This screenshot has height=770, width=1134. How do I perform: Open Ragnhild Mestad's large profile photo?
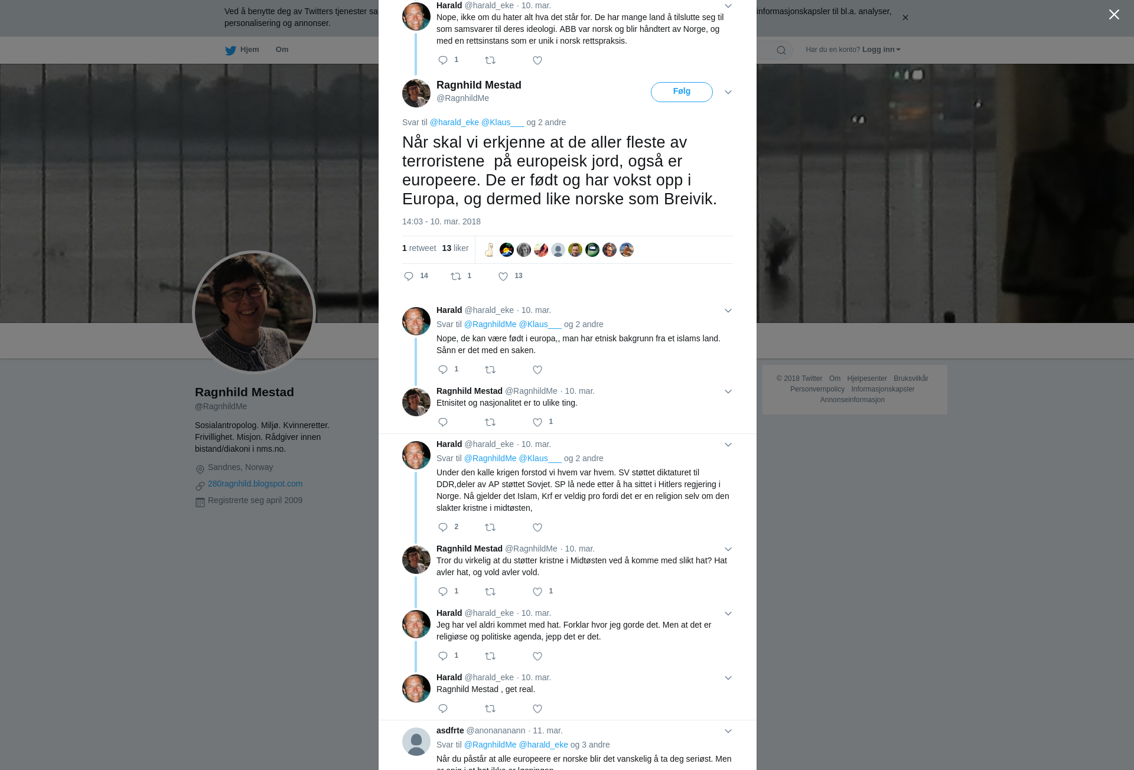point(254,312)
